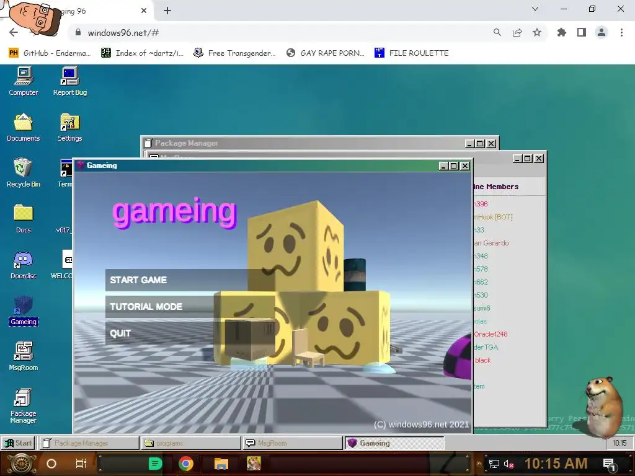Open the Terminal desktop icon

click(x=66, y=173)
